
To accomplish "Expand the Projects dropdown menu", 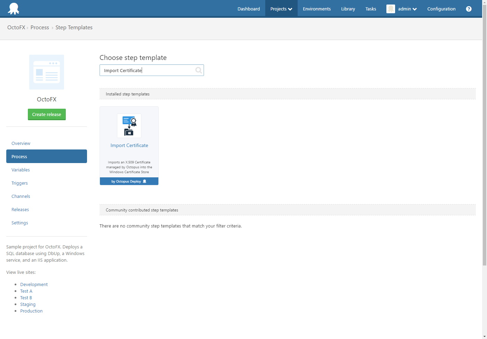I will (281, 9).
